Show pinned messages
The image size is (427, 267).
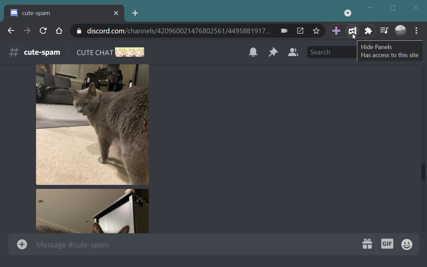(273, 52)
